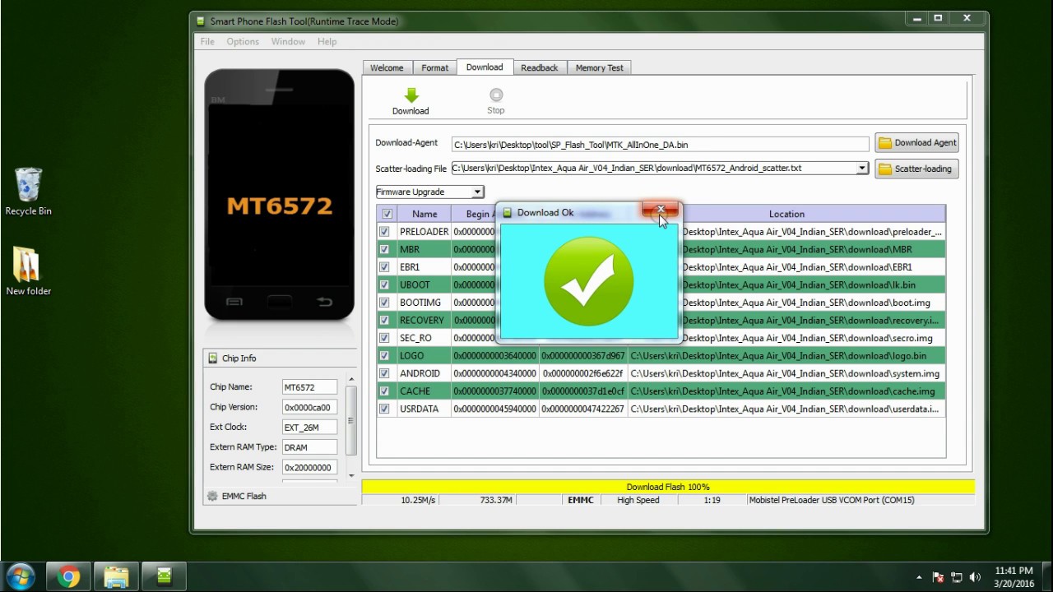
Task: Uncheck the CACHE partition checkbox
Action: pos(384,391)
